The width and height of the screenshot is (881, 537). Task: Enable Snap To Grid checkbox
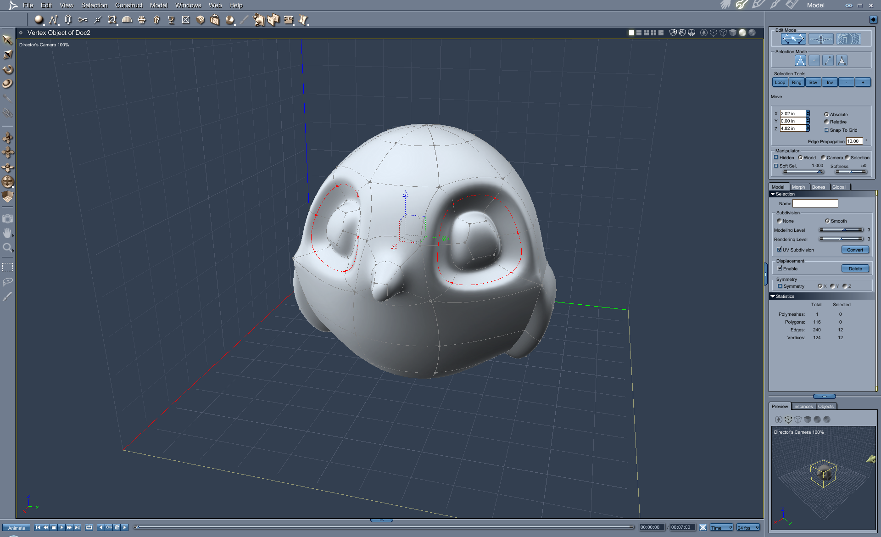tap(827, 130)
